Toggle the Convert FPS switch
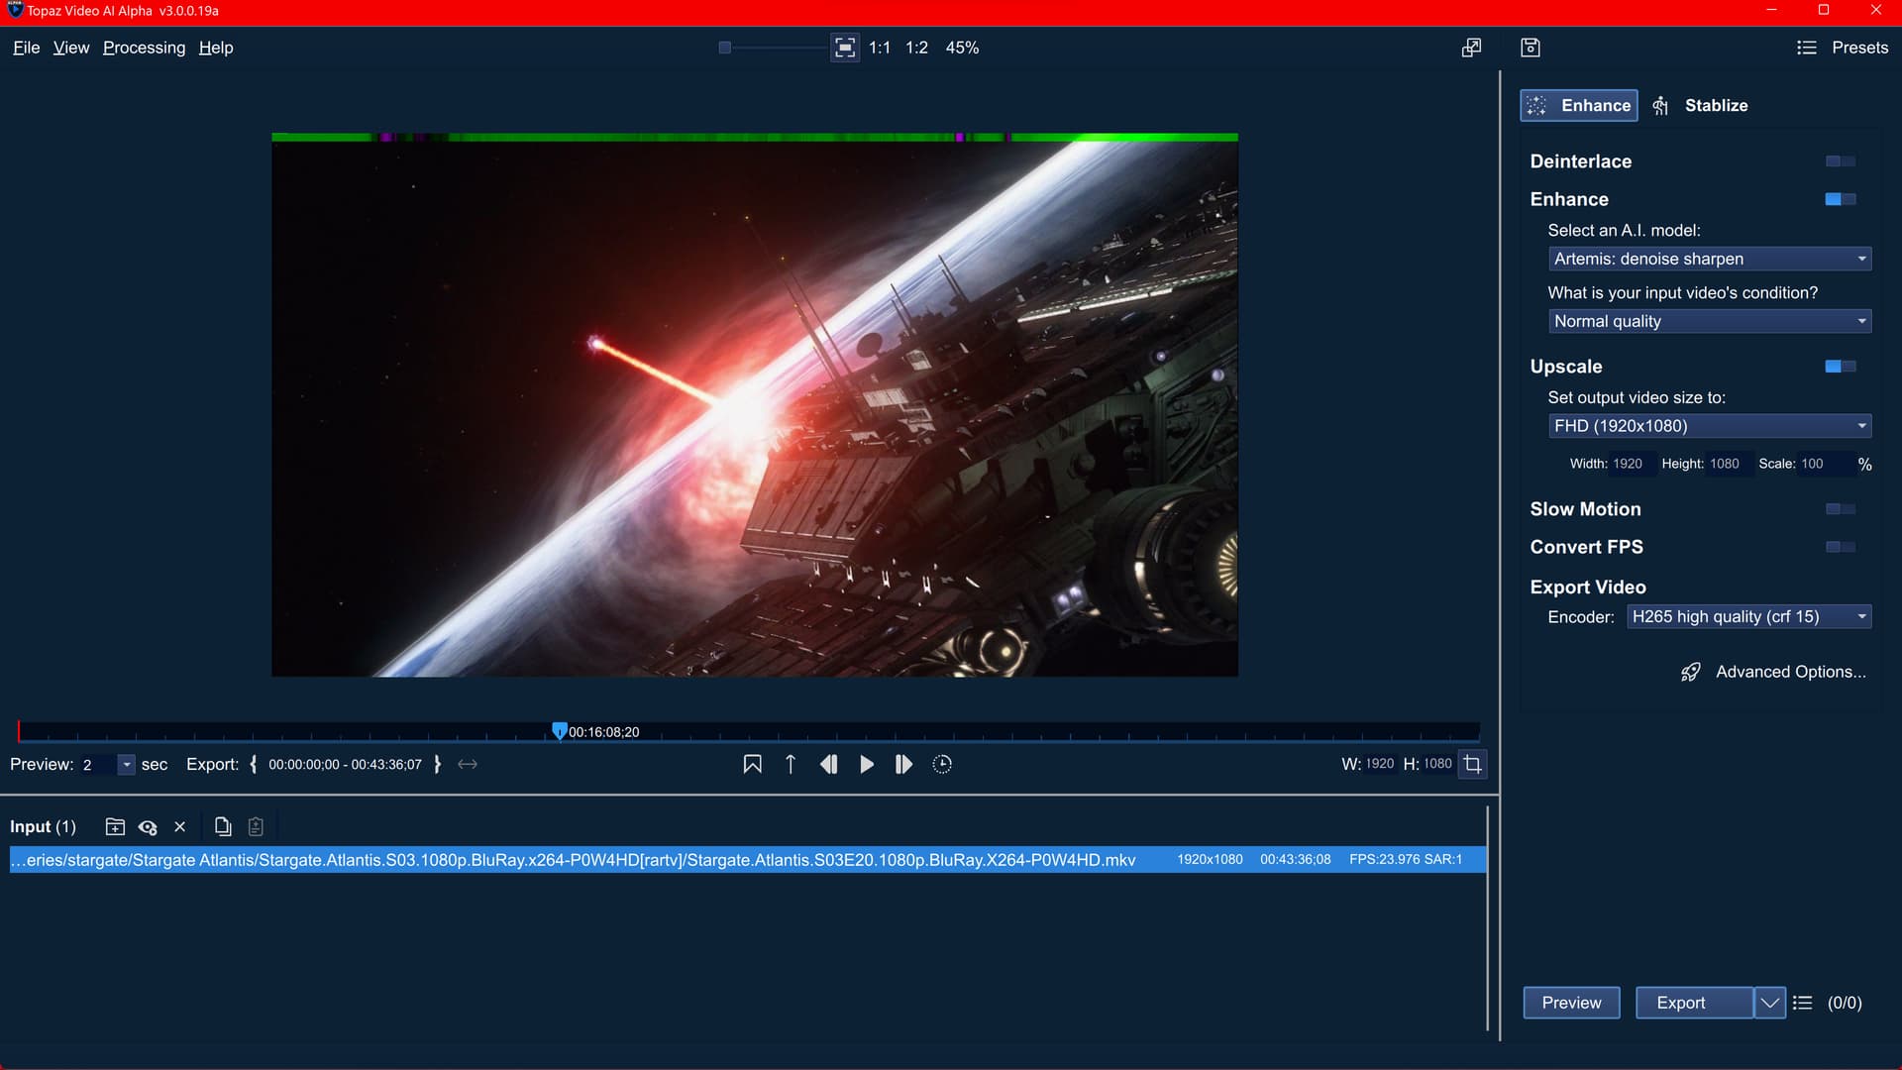Image resolution: width=1902 pixels, height=1070 pixels. click(1840, 547)
